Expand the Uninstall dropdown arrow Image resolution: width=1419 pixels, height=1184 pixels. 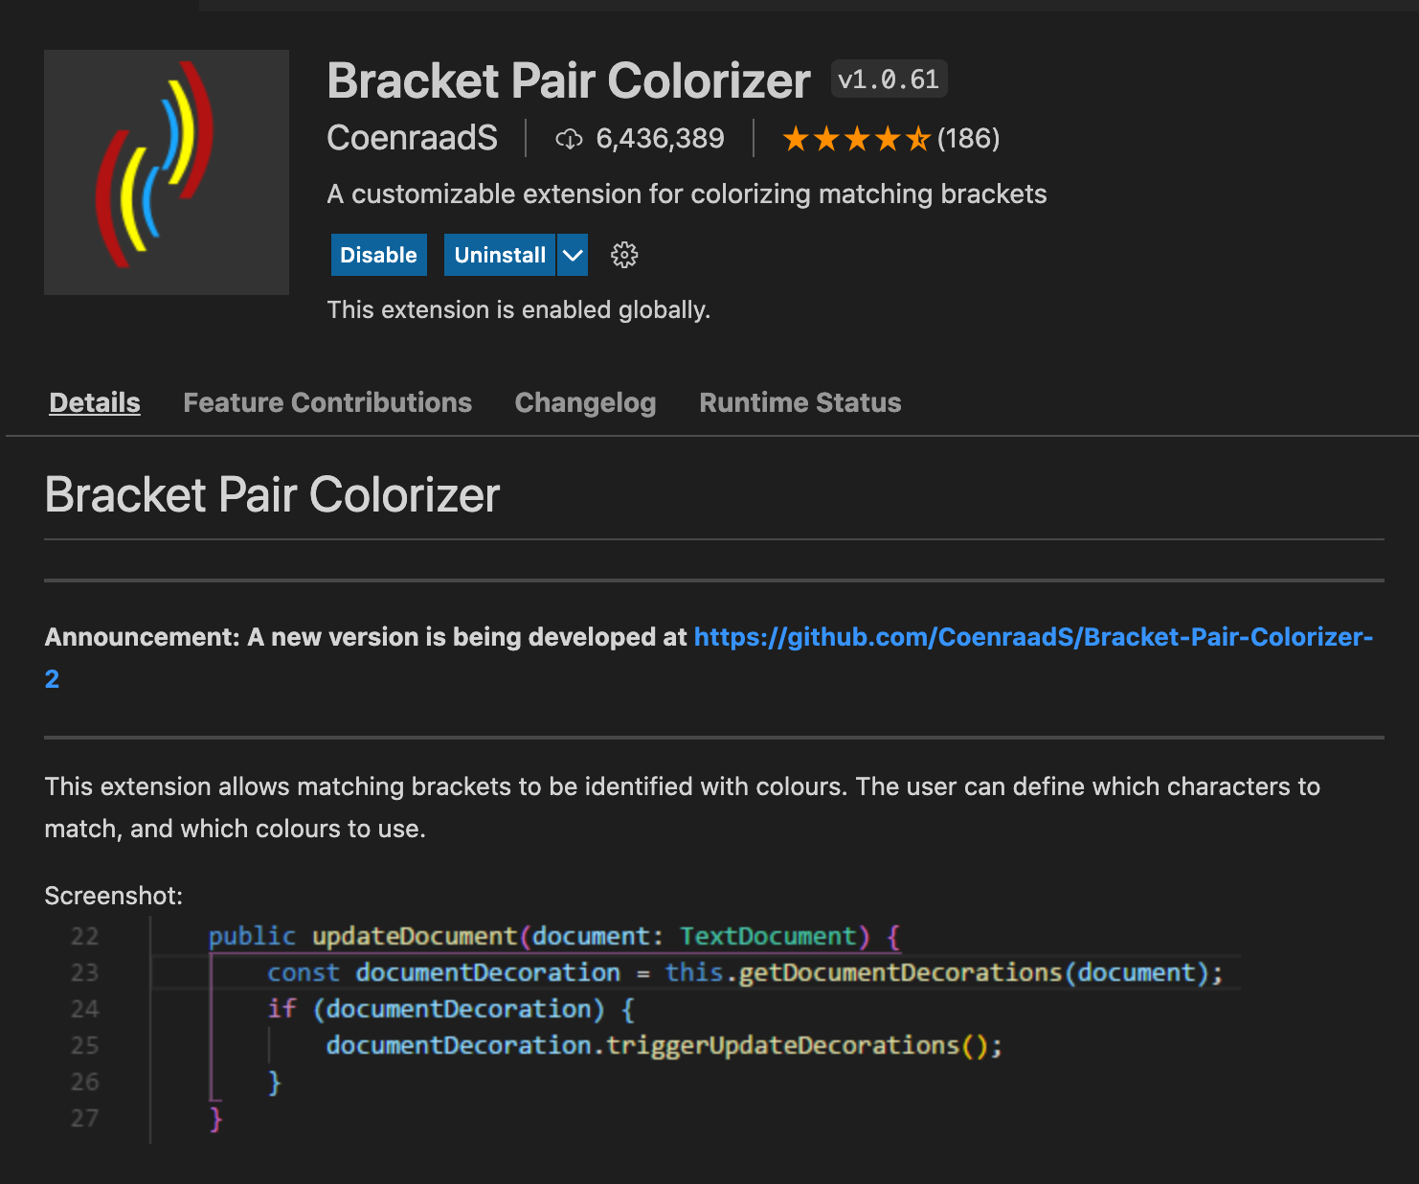573,255
